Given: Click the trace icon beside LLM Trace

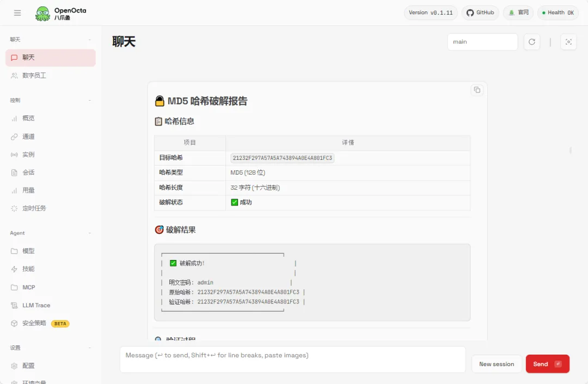Looking at the screenshot, I should point(14,305).
